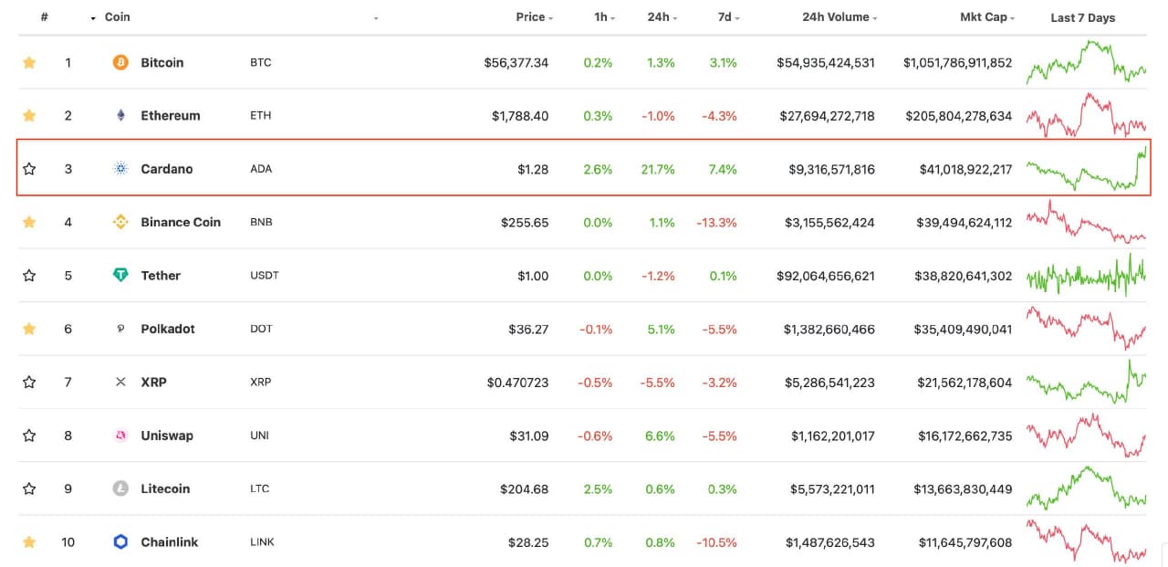Click the Binance Coin logo icon

(120, 222)
